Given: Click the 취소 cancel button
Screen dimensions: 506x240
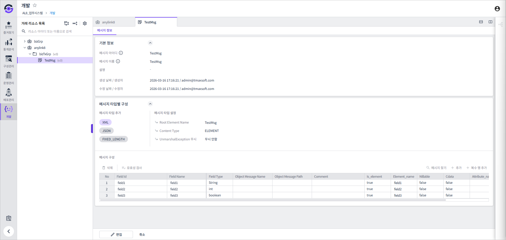Looking at the screenshot, I should [142, 234].
